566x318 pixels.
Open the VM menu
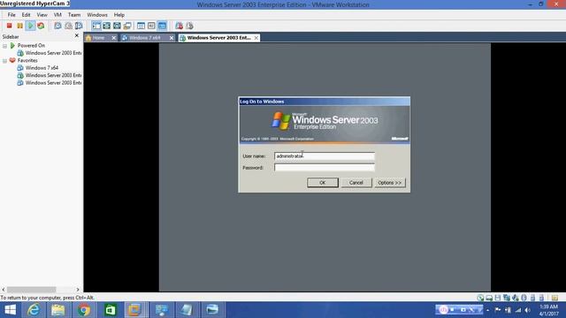click(57, 15)
